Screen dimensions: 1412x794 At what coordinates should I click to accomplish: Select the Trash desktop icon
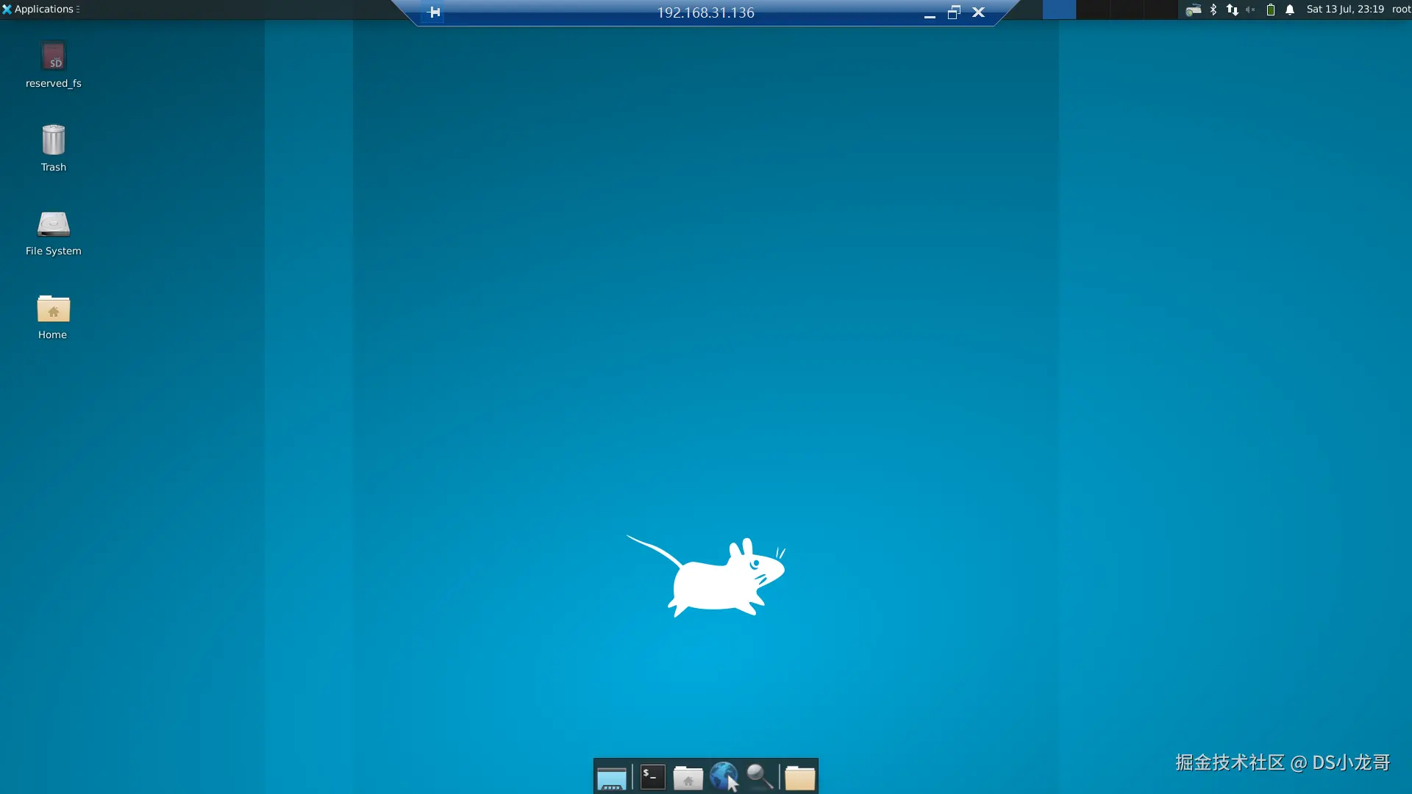53,140
